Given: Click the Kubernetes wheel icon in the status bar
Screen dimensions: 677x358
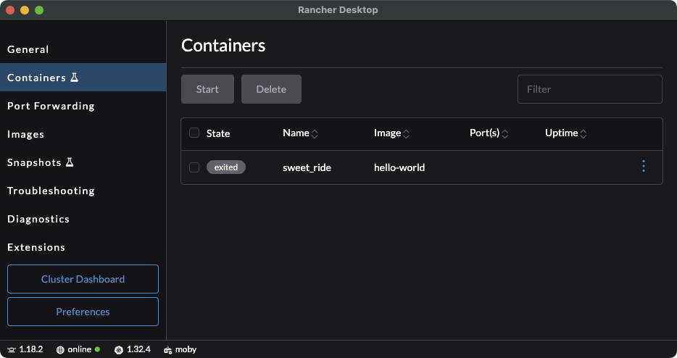Looking at the screenshot, I should click(119, 350).
